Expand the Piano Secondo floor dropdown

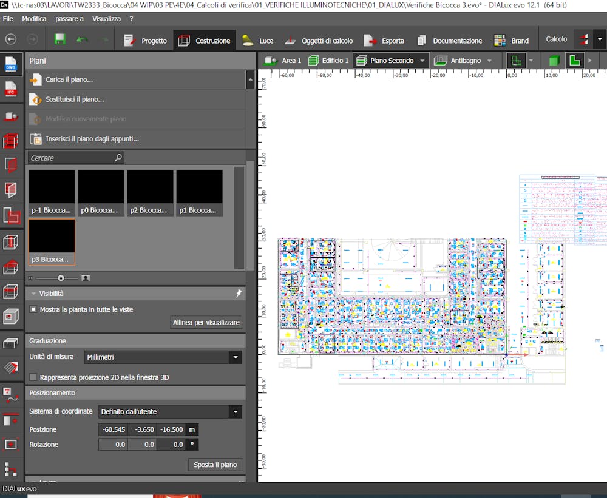[422, 61]
